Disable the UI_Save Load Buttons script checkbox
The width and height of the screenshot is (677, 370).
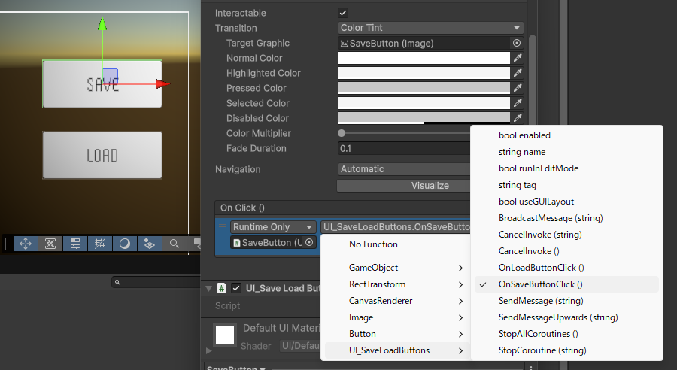tap(236, 288)
